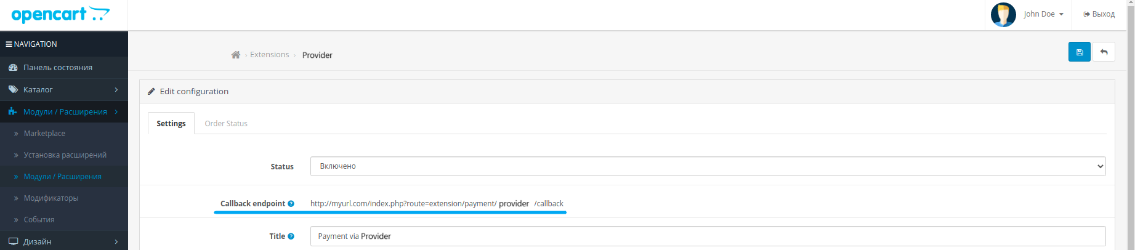The image size is (1135, 250).
Task: Select the Settings tab
Action: pos(171,124)
